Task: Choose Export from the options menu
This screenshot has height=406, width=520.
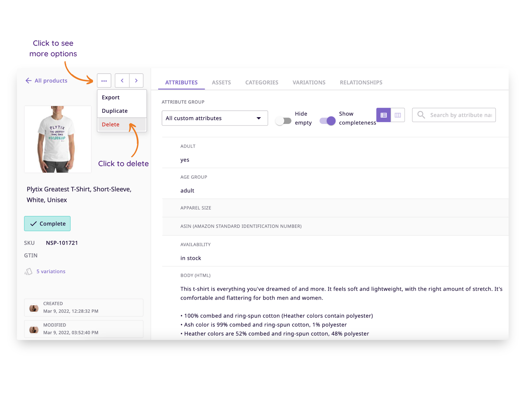Action: (x=122, y=97)
